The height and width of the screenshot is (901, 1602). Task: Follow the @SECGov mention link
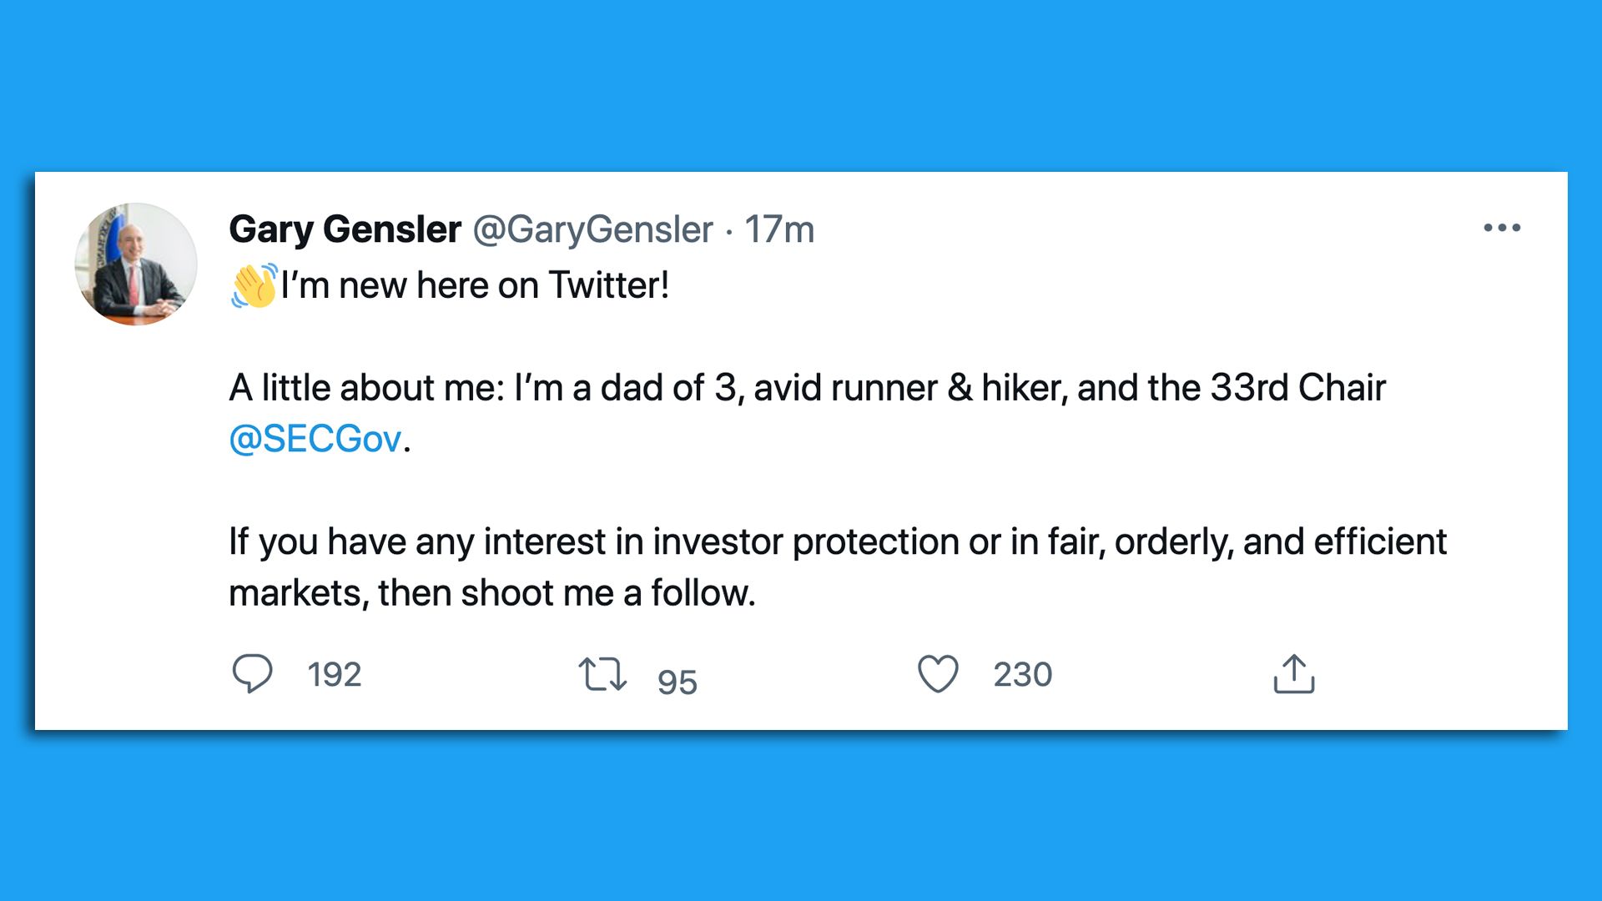[315, 439]
